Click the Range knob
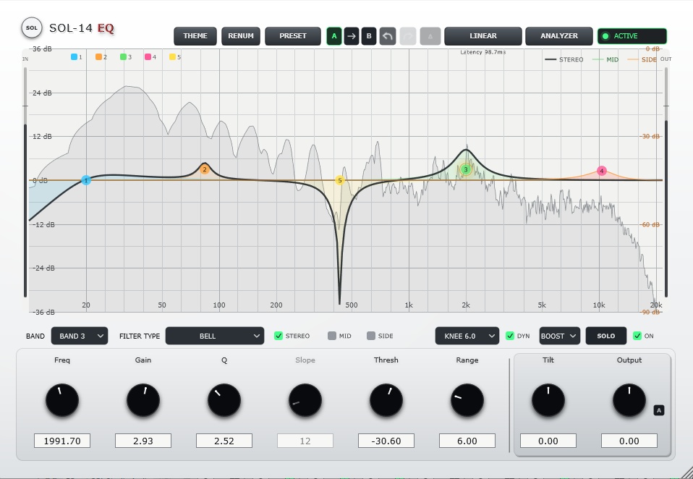 point(467,400)
